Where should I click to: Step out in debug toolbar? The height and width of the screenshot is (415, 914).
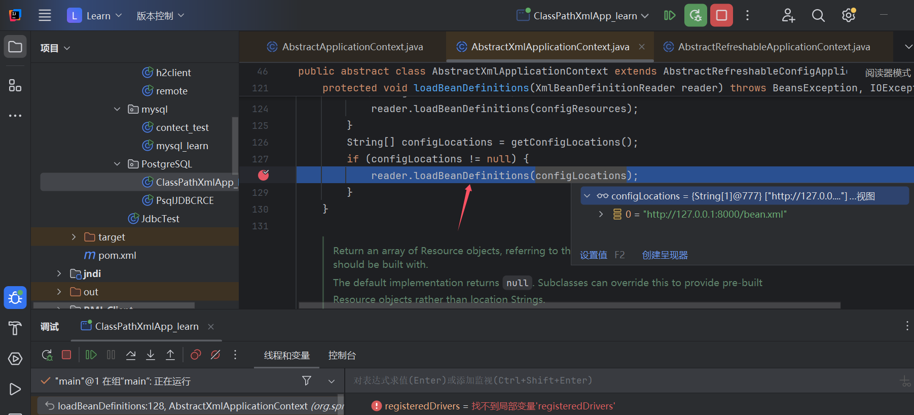[x=170, y=355]
